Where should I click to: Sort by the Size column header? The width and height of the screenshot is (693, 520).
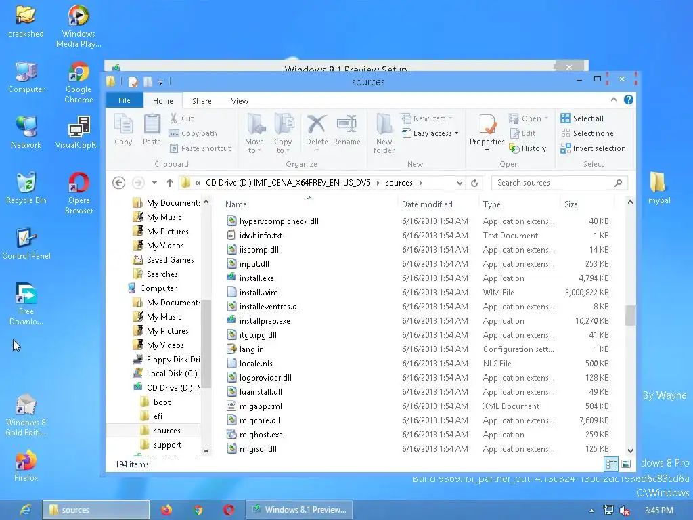(571, 204)
